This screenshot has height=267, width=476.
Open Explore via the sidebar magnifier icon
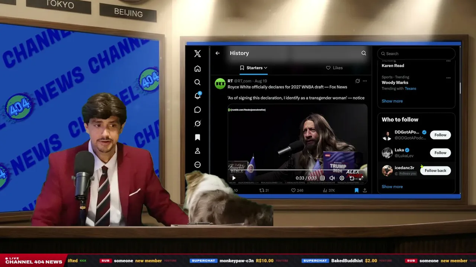tap(197, 82)
